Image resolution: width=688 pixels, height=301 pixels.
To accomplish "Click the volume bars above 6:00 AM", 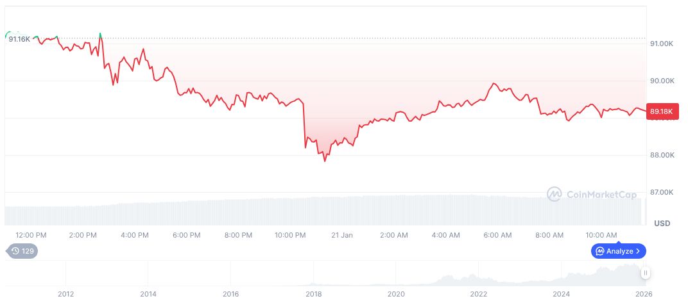I will click(x=497, y=210).
